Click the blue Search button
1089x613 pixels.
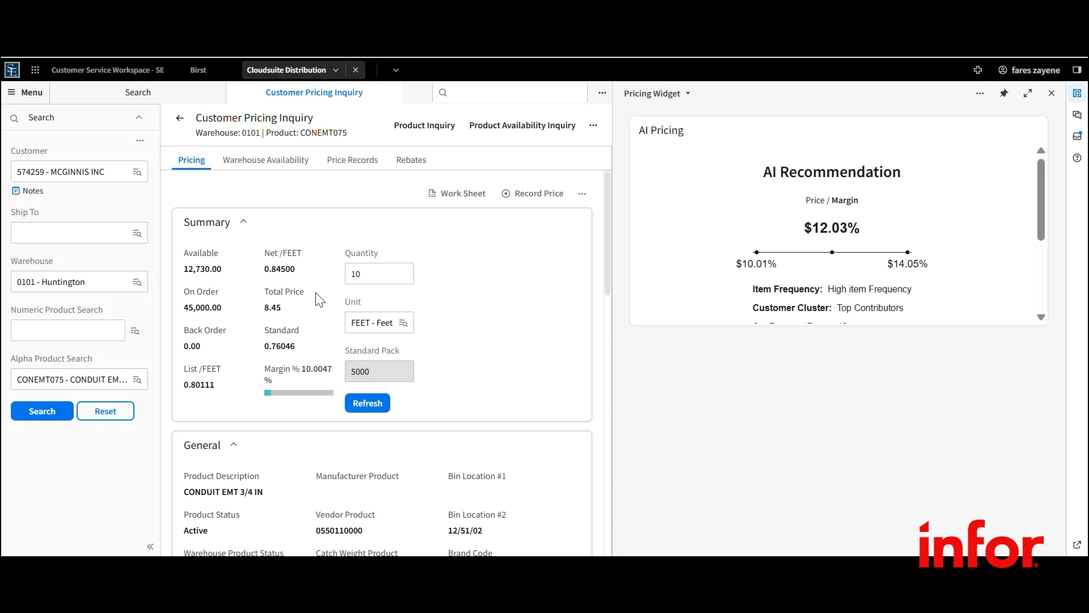[x=42, y=411]
